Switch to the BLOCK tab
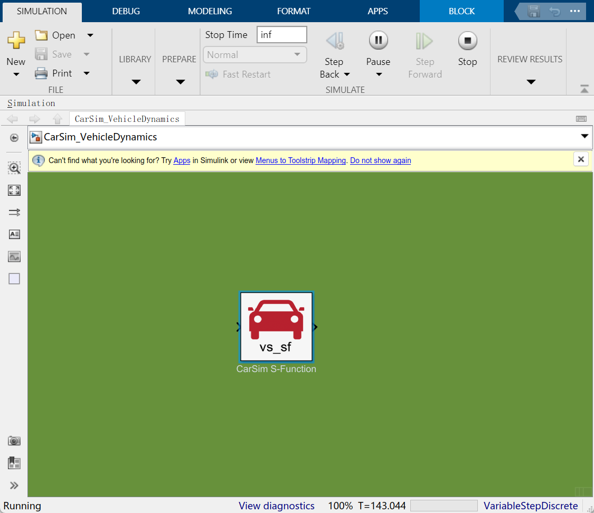The width and height of the screenshot is (594, 513). tap(461, 12)
